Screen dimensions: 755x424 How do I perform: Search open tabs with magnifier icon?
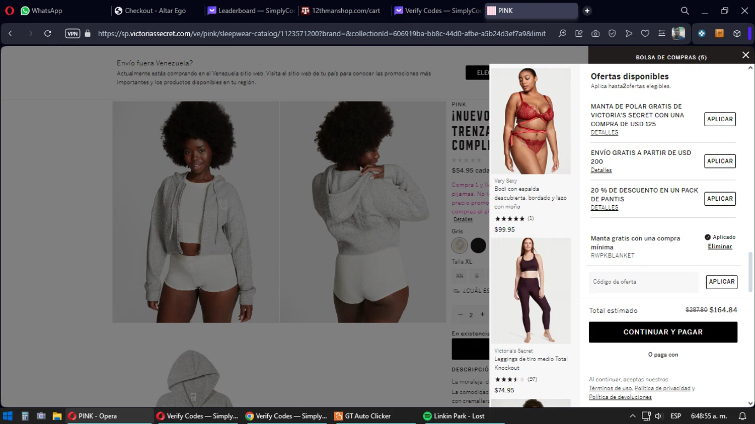[x=685, y=11]
